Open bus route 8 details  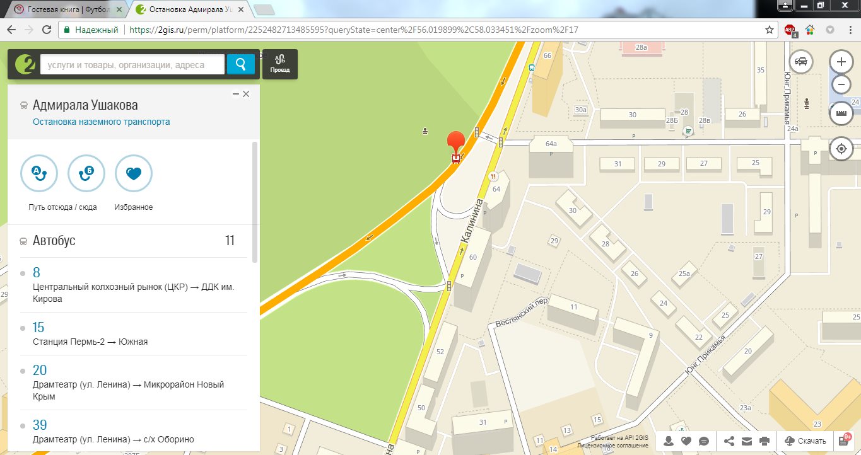[x=37, y=272]
